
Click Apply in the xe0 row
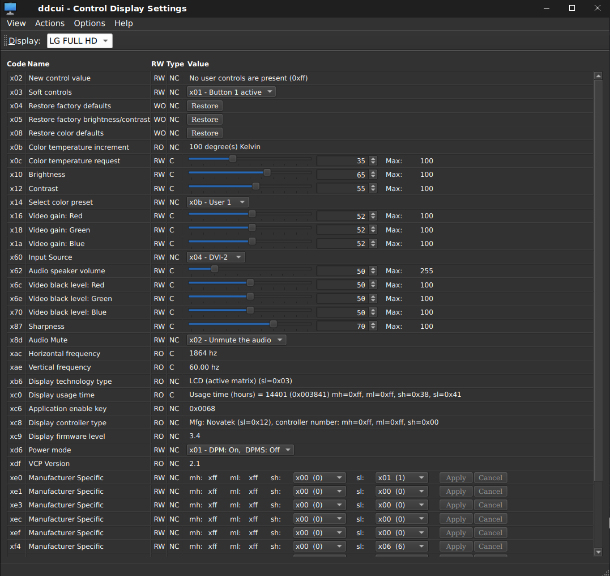pyautogui.click(x=455, y=478)
